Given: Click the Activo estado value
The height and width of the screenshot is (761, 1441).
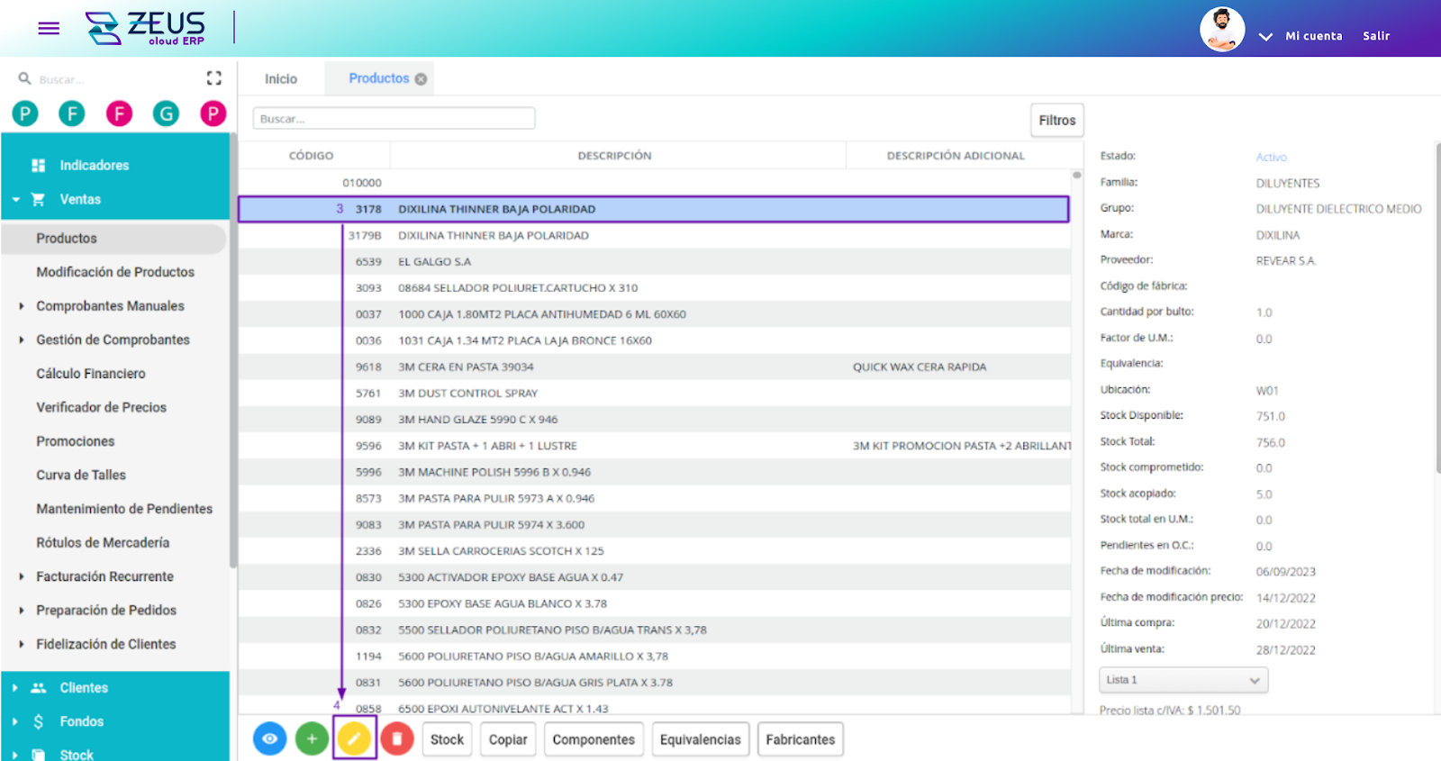Looking at the screenshot, I should coord(1271,158).
